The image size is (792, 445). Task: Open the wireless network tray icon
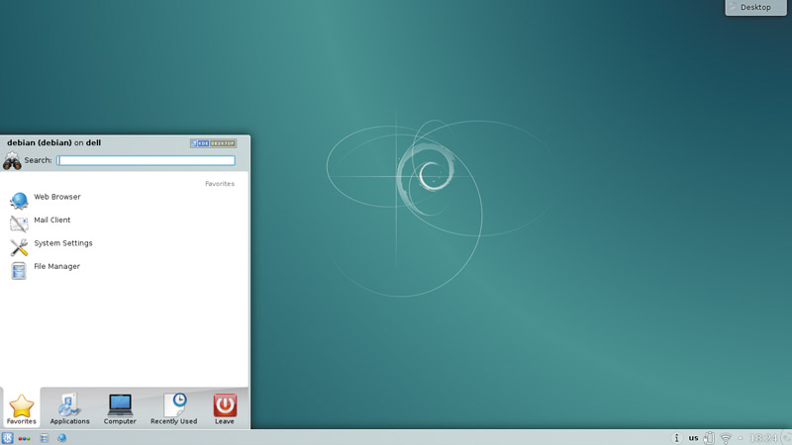click(726, 438)
